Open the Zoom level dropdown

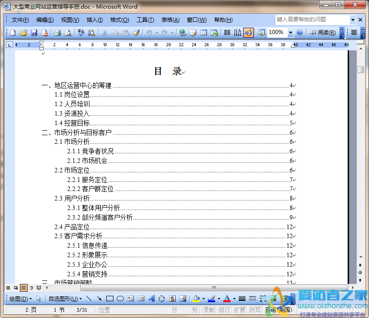point(290,33)
